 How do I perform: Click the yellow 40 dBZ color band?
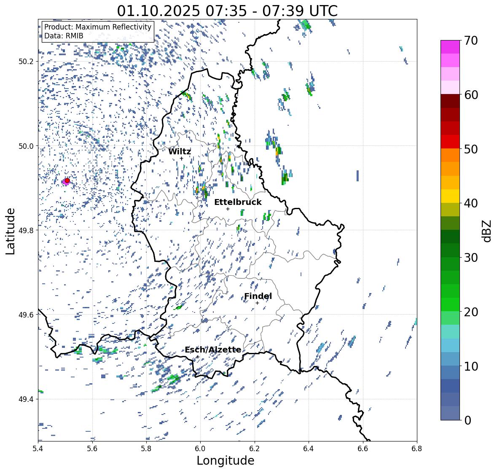tap(450, 196)
